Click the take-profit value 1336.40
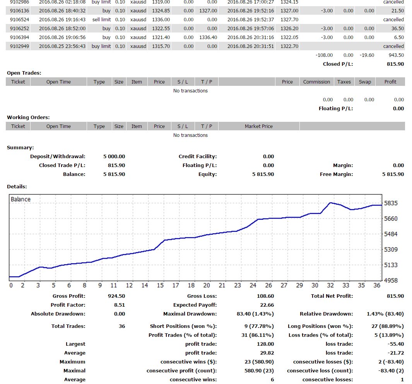This screenshot has width=412, height=384. tap(208, 38)
